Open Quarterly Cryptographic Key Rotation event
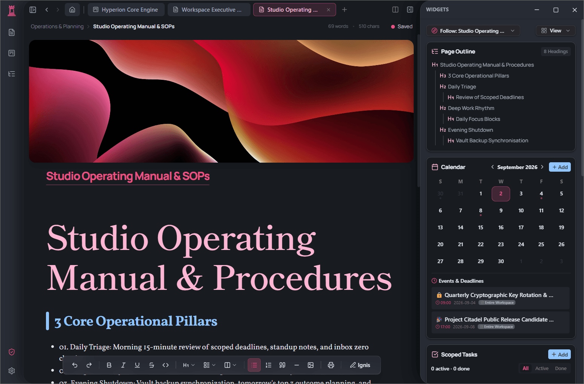The image size is (584, 384). click(500, 299)
